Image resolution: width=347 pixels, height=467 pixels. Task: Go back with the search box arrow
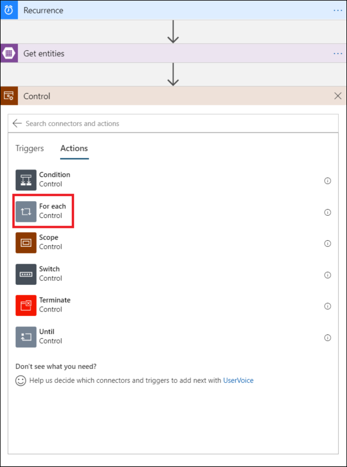click(x=17, y=123)
